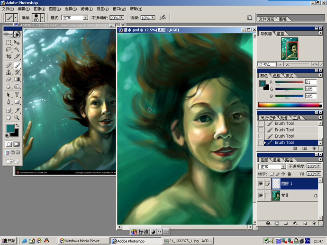Click the R red color slider
327x245 pixels.
pyautogui.click(x=289, y=82)
